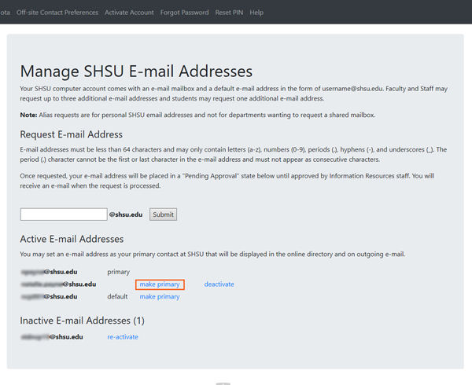Open the Forgot Password menu item
Screen dimensions: 472x385
(x=184, y=13)
